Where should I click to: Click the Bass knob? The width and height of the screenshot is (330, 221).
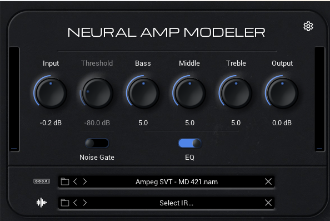click(x=143, y=93)
